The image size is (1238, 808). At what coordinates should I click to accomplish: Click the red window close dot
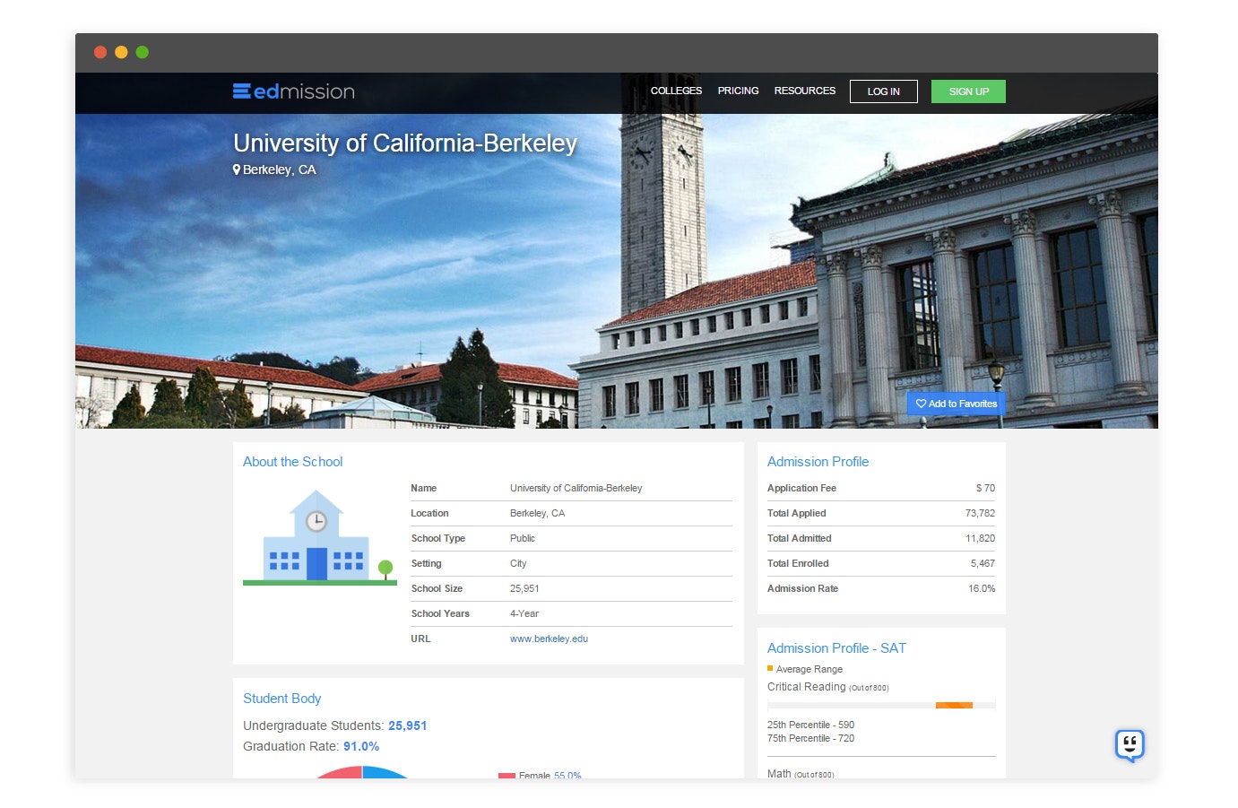coord(100,52)
